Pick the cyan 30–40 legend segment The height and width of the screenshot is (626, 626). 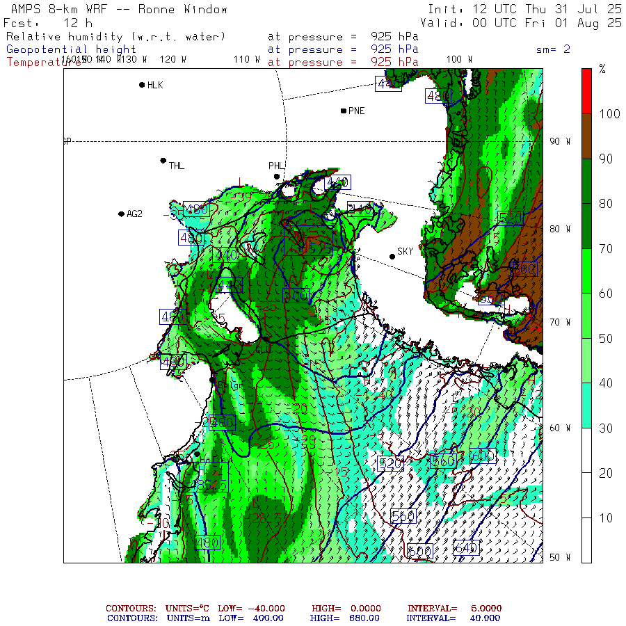pyautogui.click(x=586, y=406)
